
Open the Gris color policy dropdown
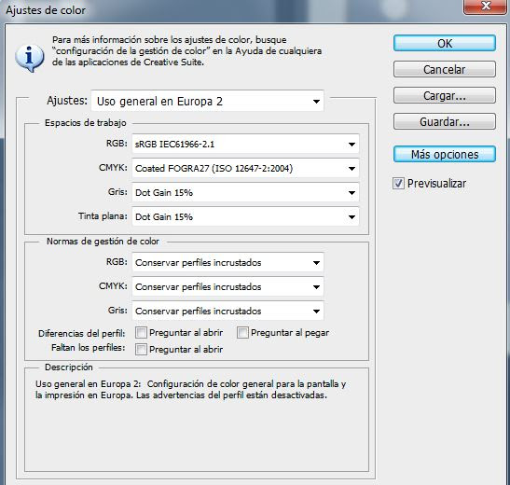coord(228,311)
